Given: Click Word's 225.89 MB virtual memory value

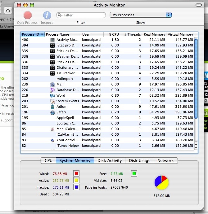Looking at the screenshot, I should (x=184, y=95).
